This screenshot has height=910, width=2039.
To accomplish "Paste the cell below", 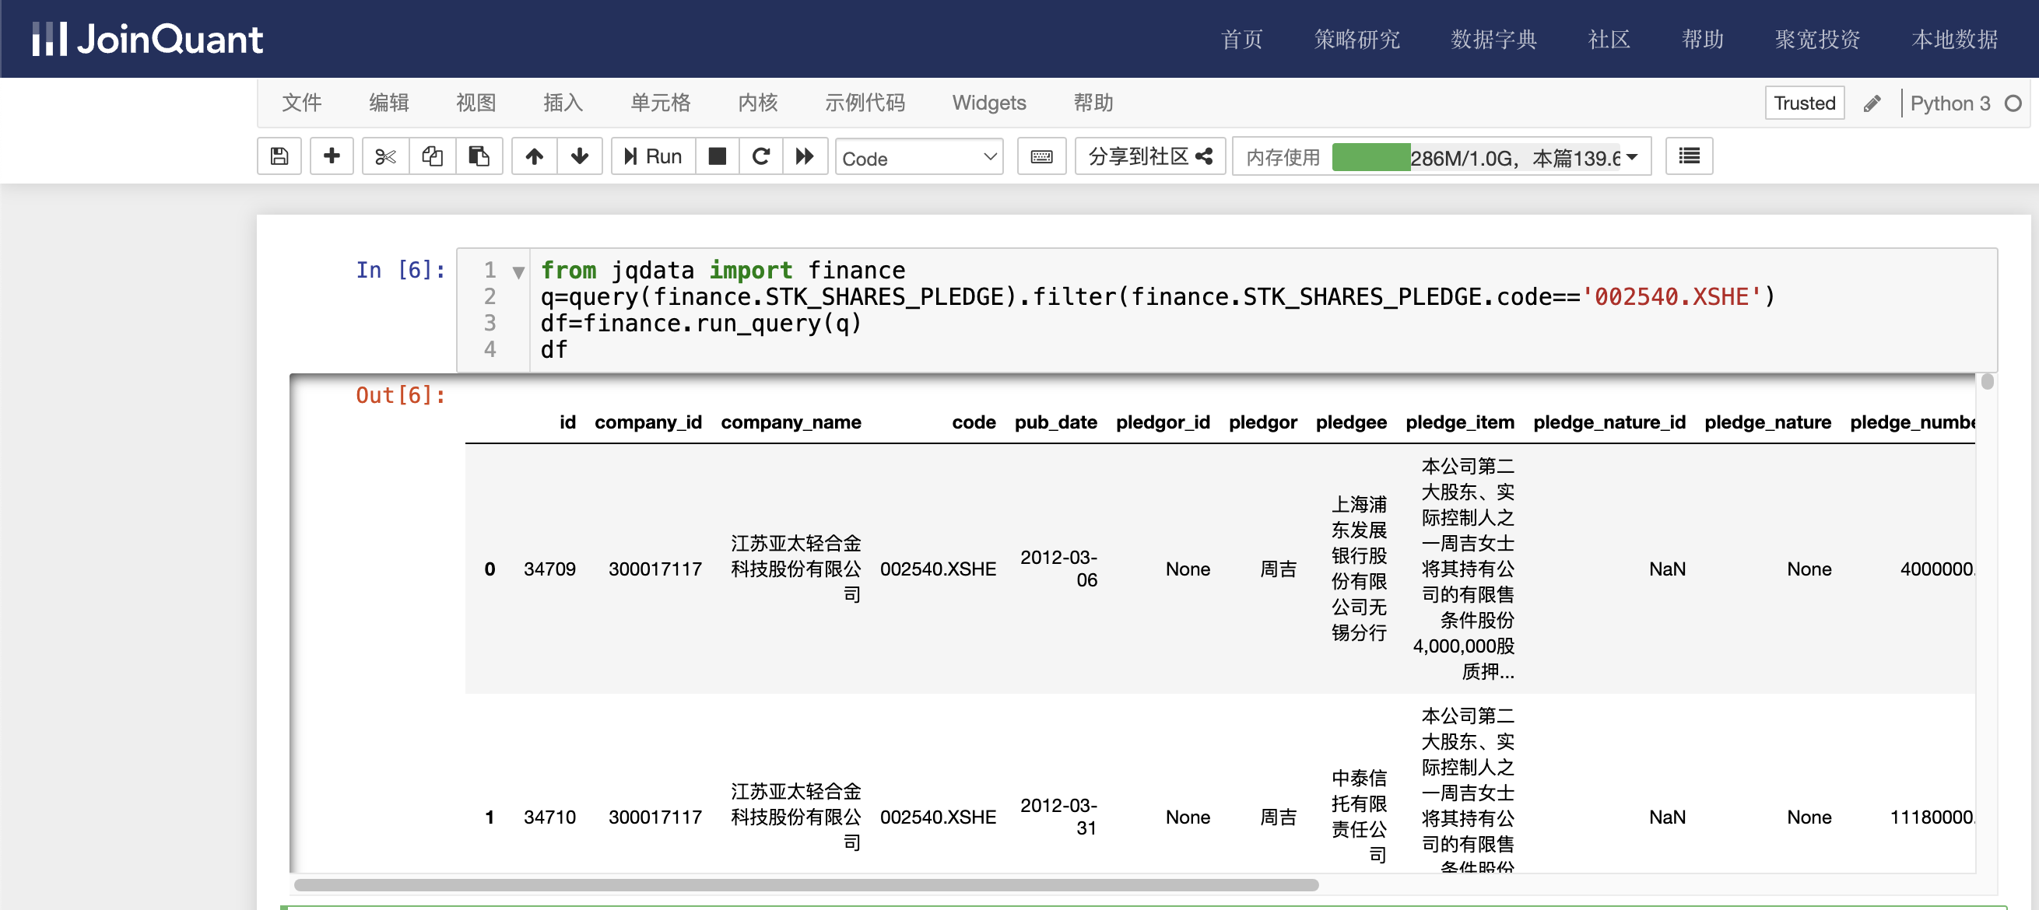I will (479, 156).
